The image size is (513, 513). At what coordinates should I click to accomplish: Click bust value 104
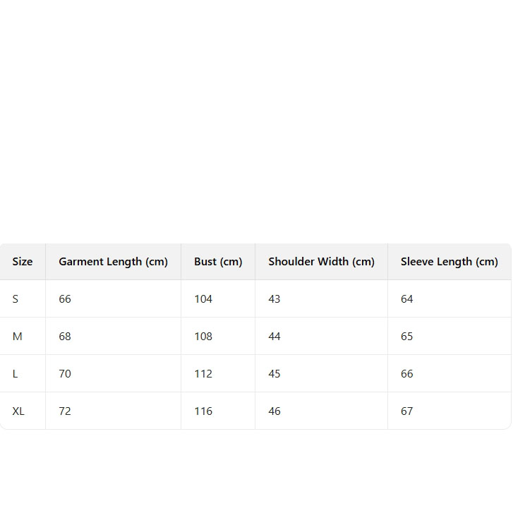click(203, 299)
